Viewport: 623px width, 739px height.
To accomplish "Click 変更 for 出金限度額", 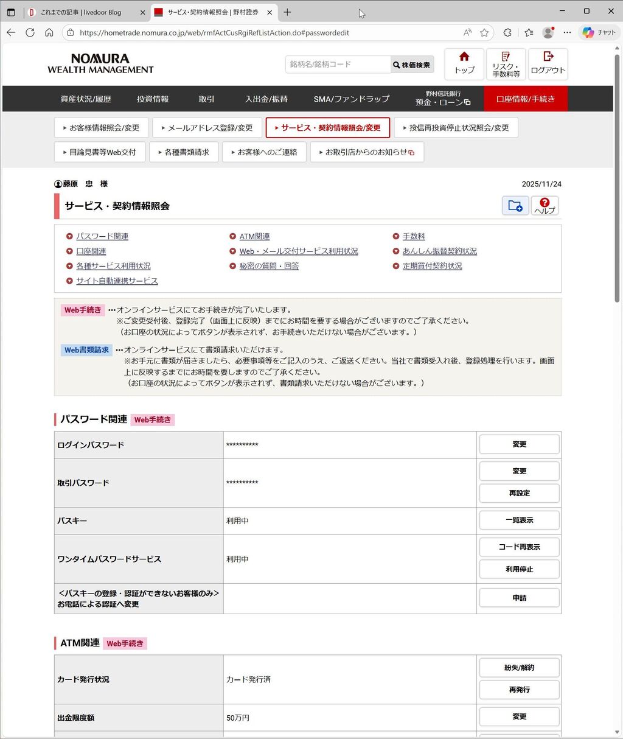I will [519, 716].
